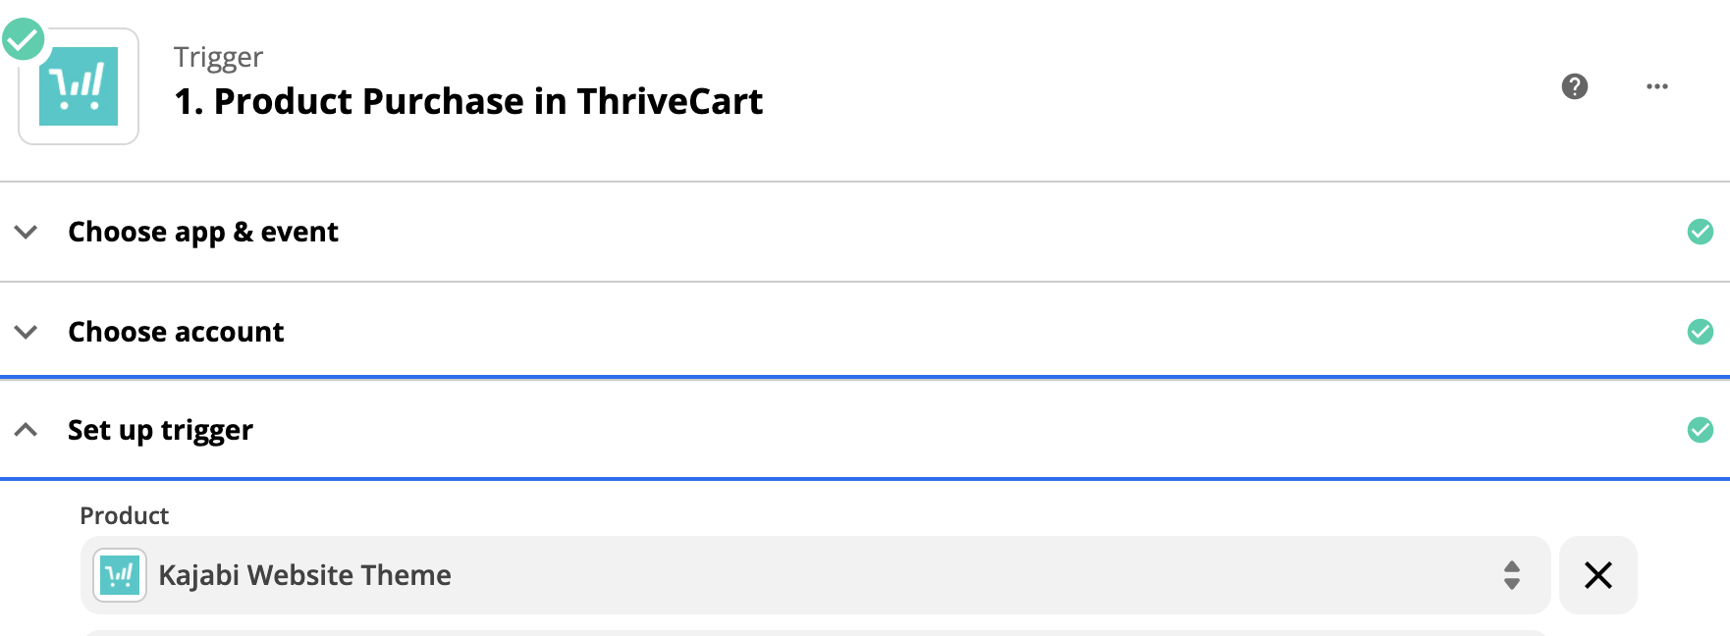Click the Trigger label above the title

click(x=218, y=57)
